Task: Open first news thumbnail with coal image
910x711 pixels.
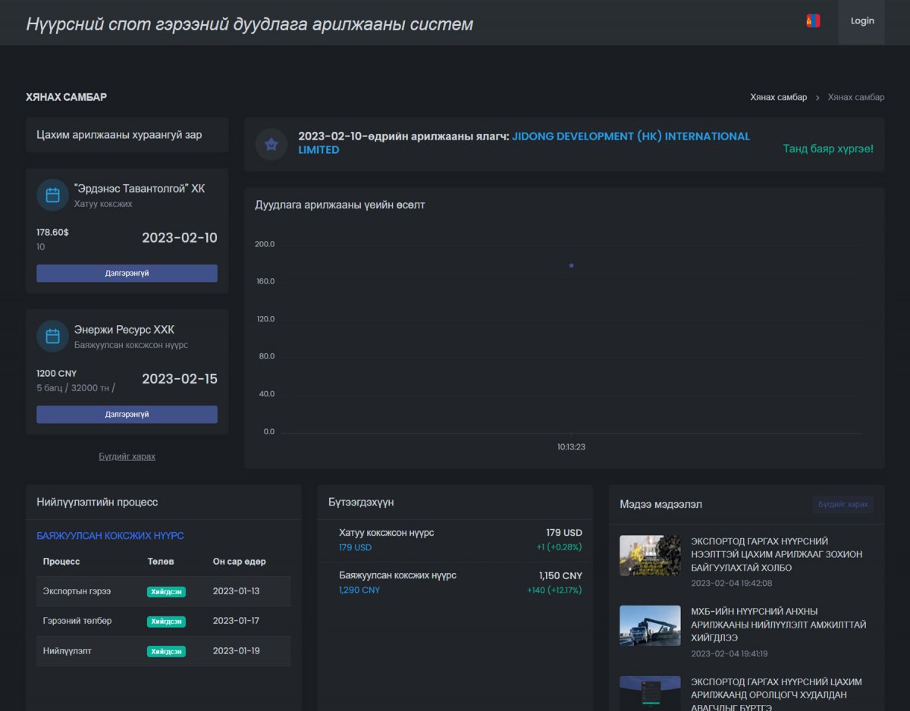Action: [650, 556]
